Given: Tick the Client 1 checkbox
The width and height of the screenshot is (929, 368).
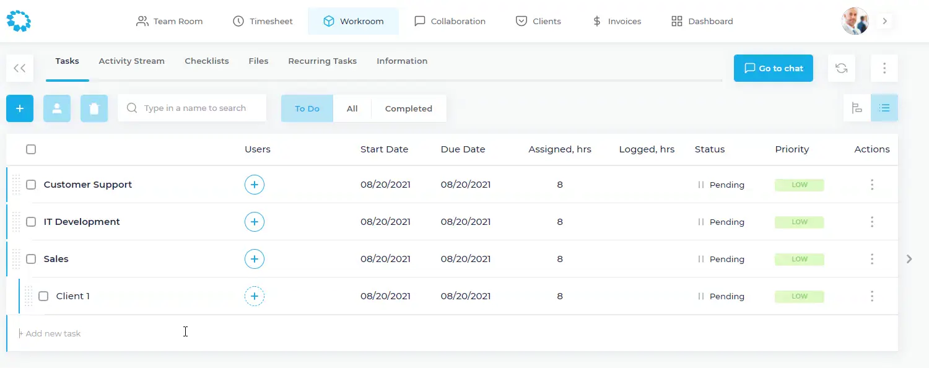Looking at the screenshot, I should tap(43, 296).
